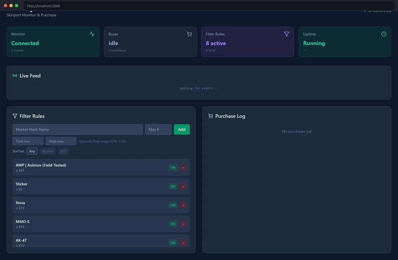Click the Purchase Log cart icon

[x=210, y=116]
